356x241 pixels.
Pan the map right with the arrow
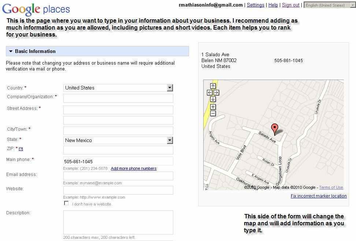(216, 93)
